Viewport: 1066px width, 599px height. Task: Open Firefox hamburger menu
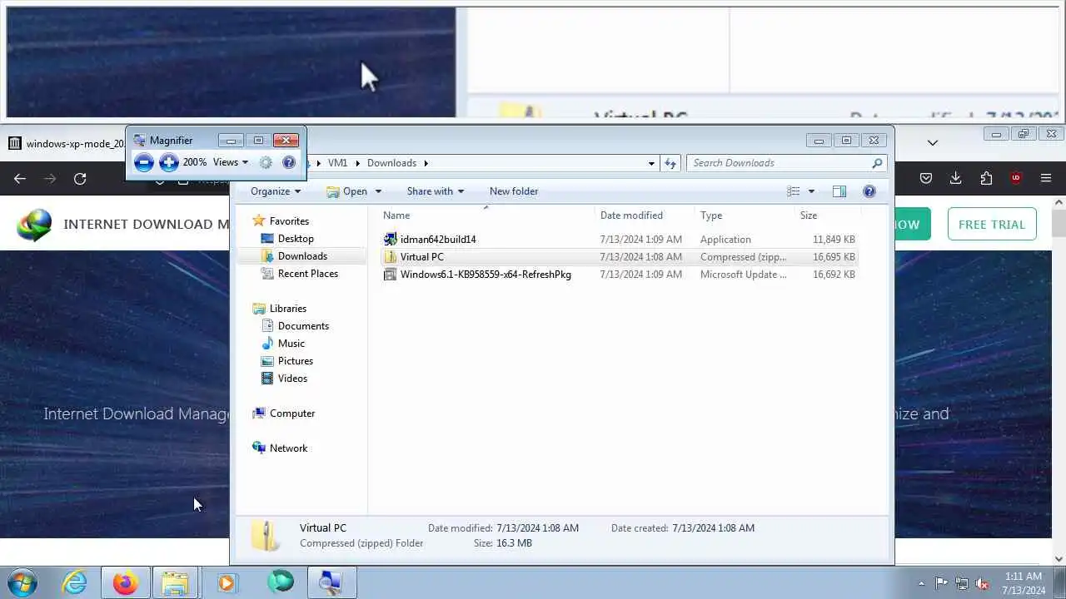1046,178
